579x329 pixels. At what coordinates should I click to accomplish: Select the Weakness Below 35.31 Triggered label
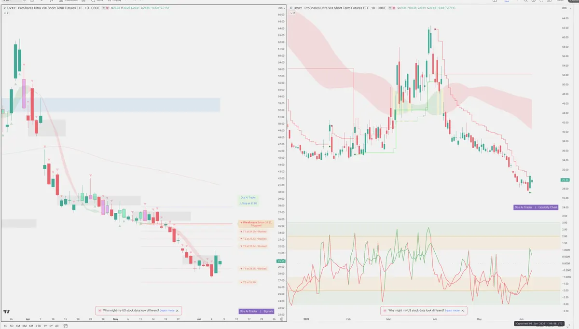256,223
